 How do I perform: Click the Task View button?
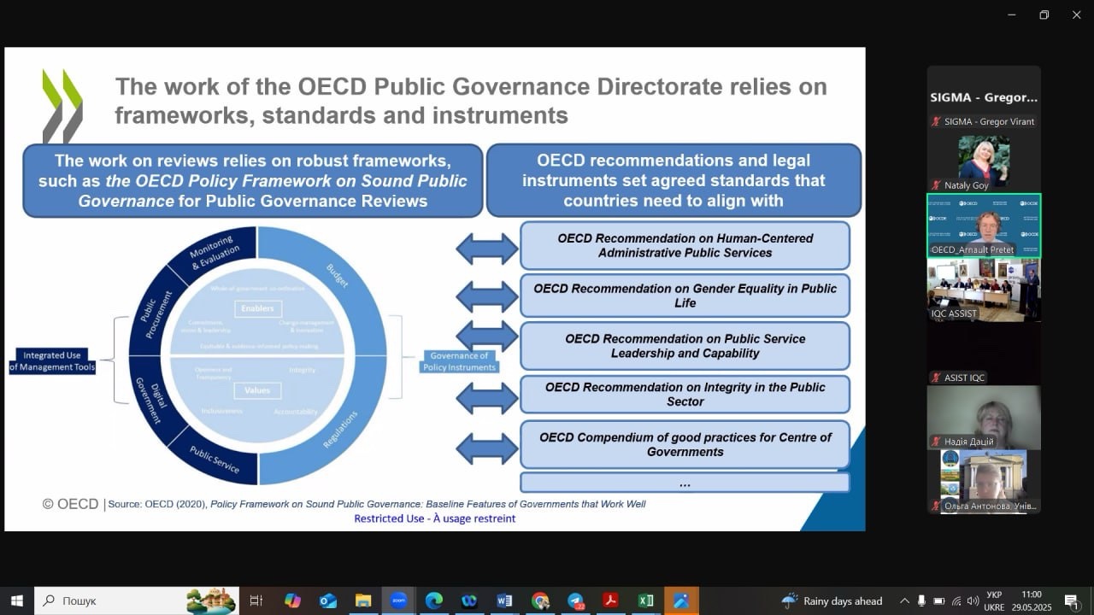256,600
